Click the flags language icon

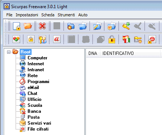pyautogui.click(x=126, y=39)
